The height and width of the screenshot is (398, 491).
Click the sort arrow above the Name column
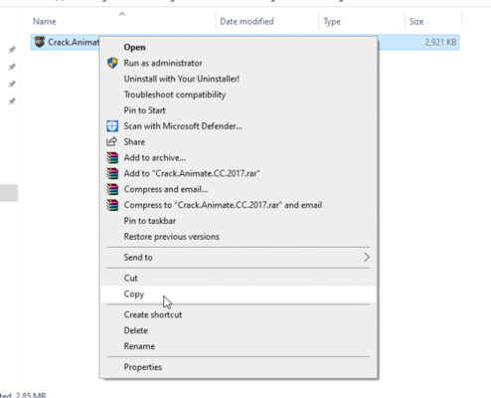pos(122,14)
